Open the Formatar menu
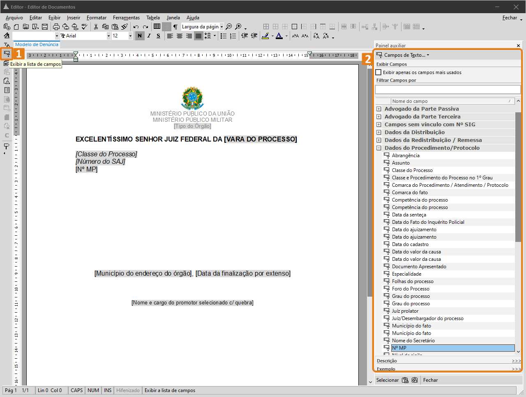 coord(97,18)
